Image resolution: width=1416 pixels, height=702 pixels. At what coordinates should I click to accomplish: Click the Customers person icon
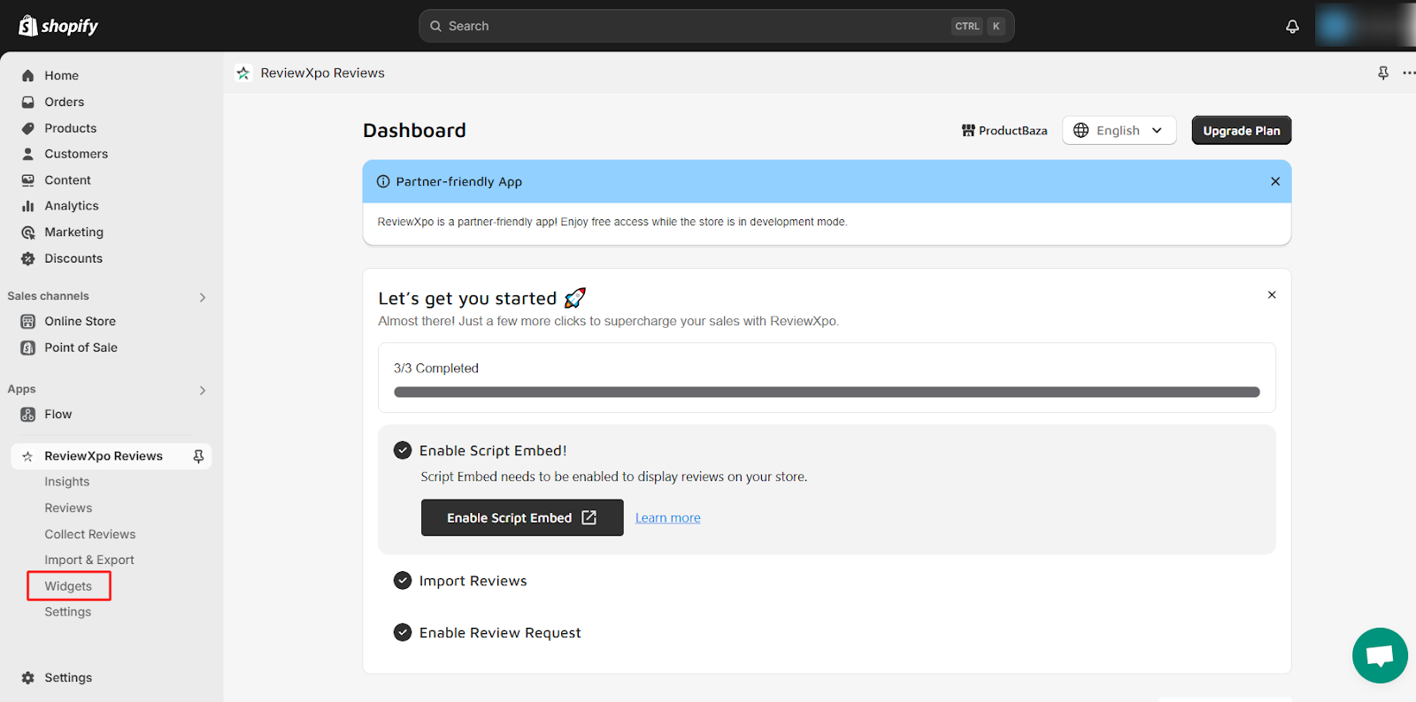28,154
